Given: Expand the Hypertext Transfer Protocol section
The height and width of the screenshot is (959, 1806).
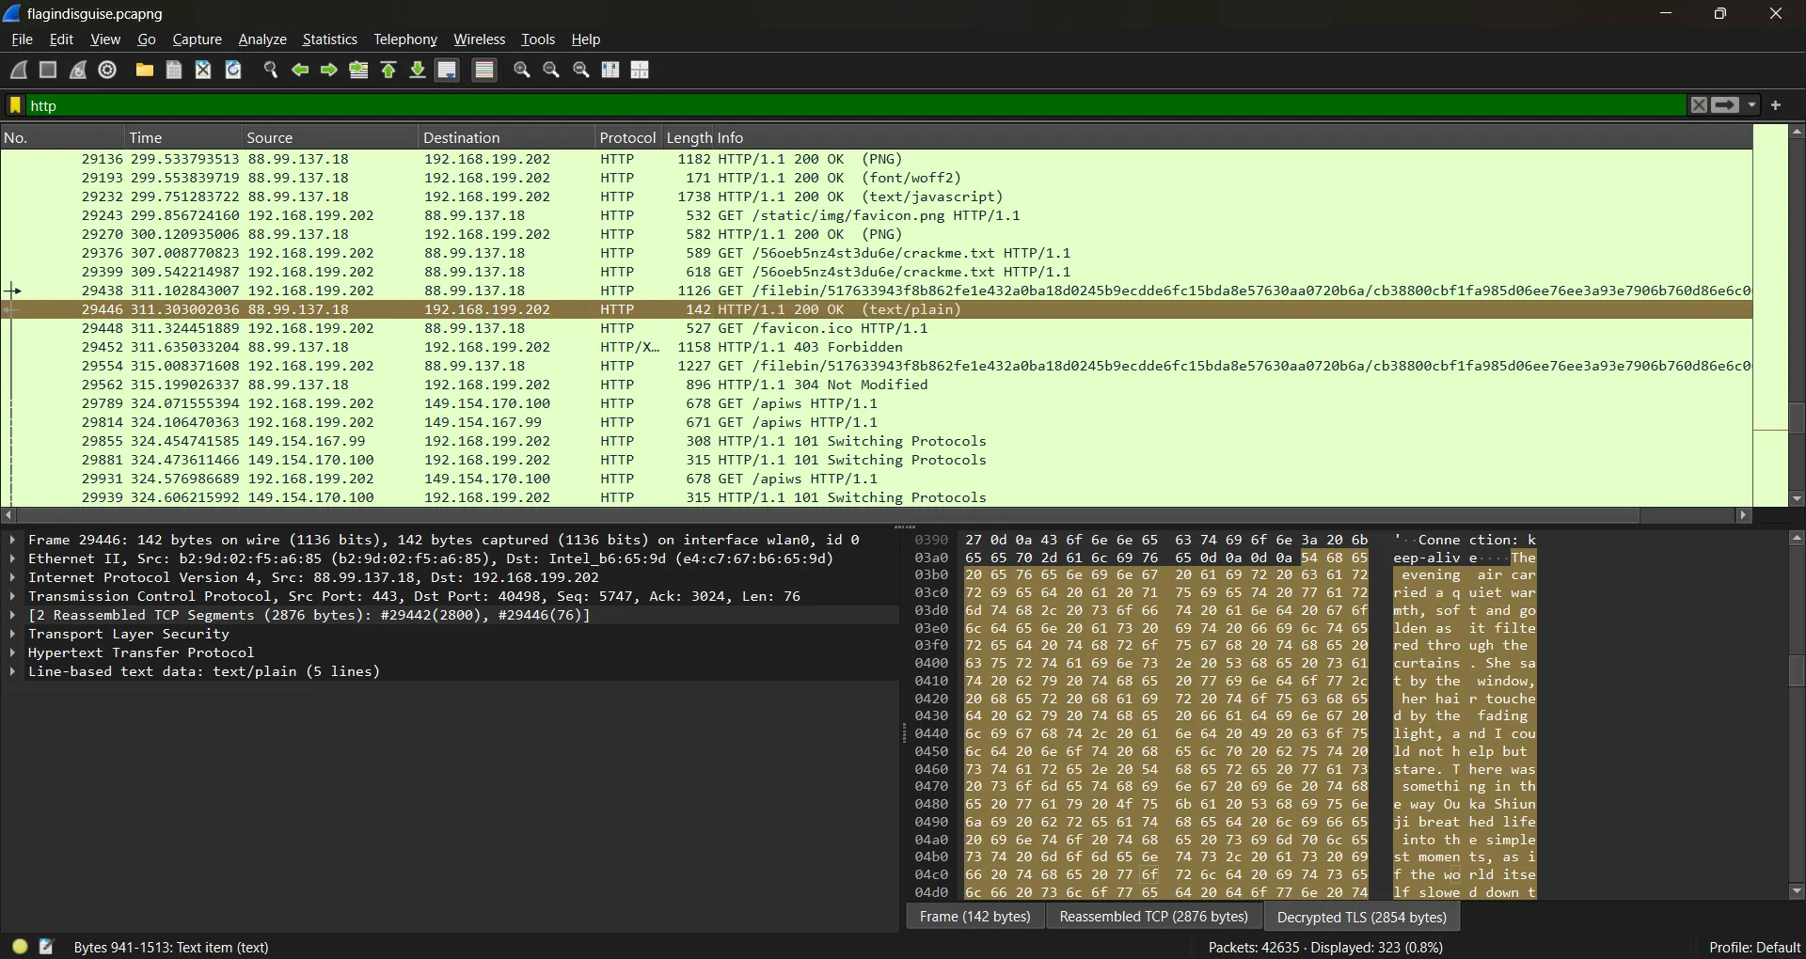Looking at the screenshot, I should pyautogui.click(x=12, y=653).
